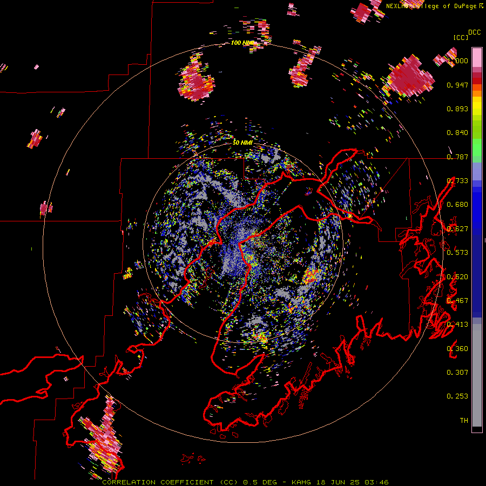Click the [CC] units label
The image size is (486, 486).
[x=461, y=37]
